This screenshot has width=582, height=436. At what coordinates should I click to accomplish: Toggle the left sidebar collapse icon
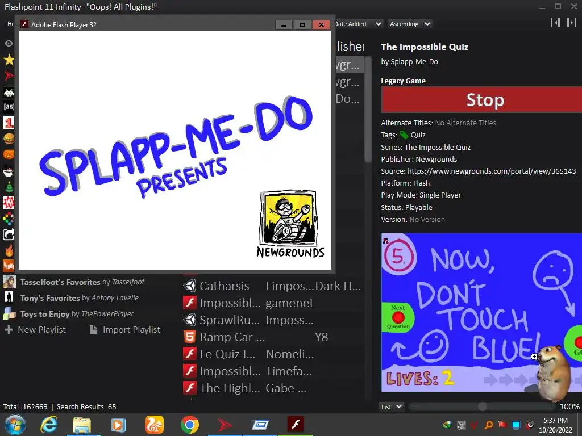click(556, 23)
